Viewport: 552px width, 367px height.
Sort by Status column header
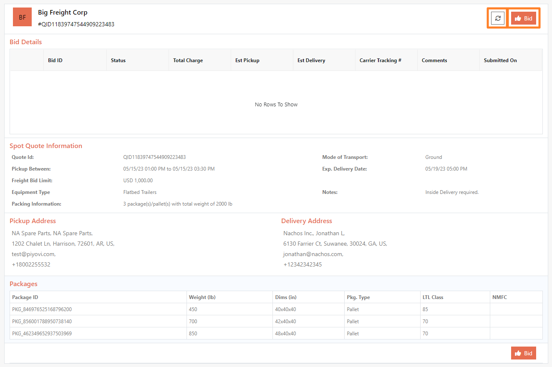[138, 60]
